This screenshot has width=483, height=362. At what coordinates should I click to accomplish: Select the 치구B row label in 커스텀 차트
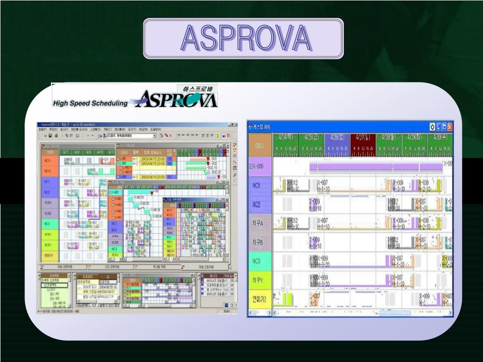260,242
